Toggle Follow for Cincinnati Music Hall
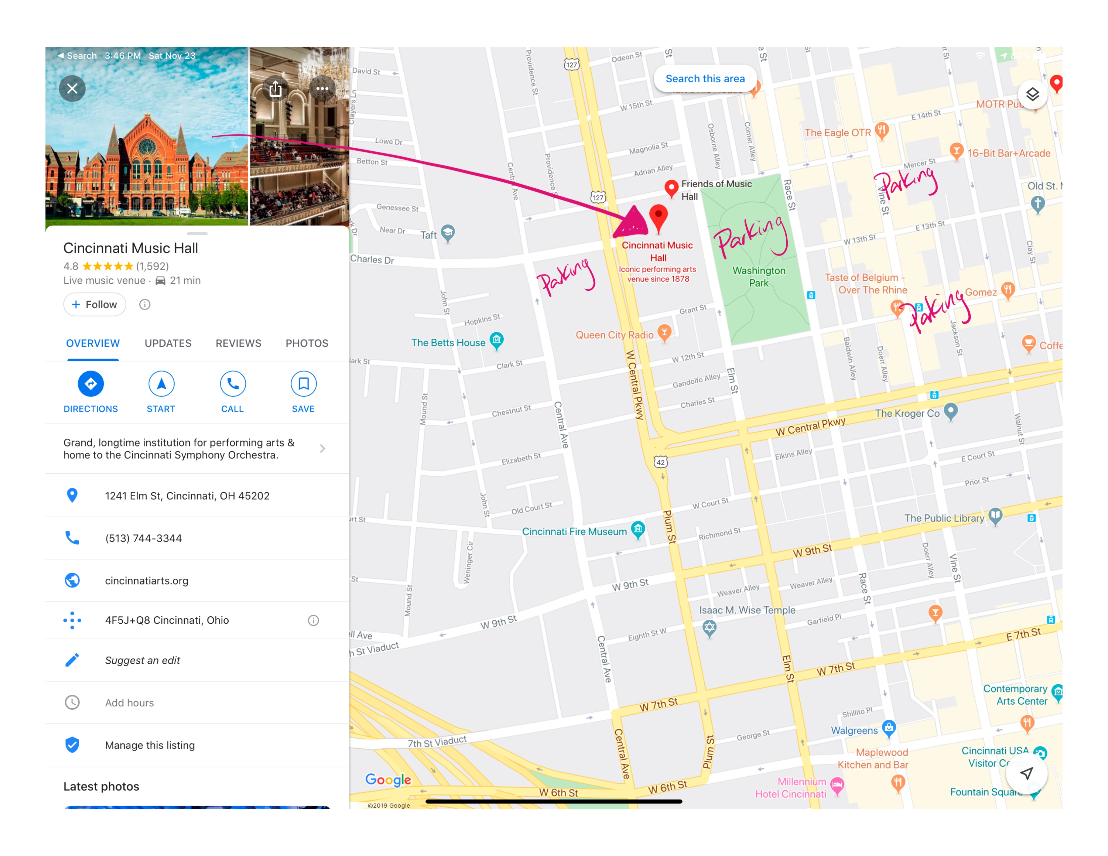This screenshot has height=856, width=1108. click(x=94, y=304)
